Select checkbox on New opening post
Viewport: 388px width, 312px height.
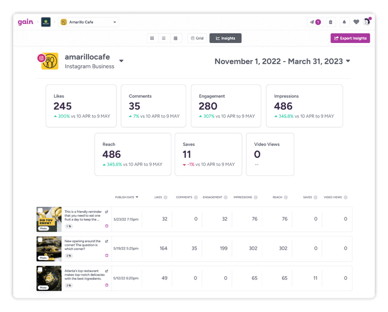click(40, 240)
